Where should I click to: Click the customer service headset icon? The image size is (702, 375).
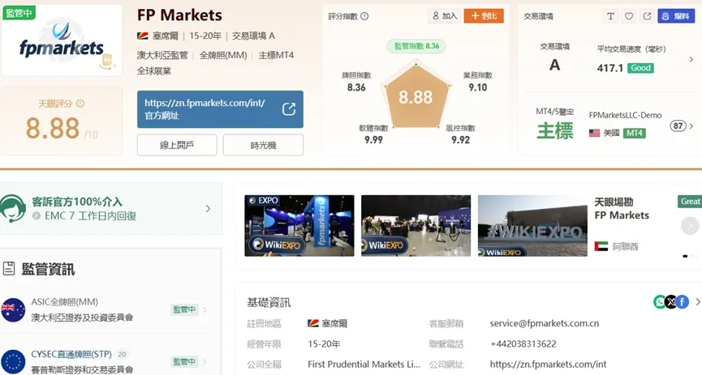click(12, 208)
